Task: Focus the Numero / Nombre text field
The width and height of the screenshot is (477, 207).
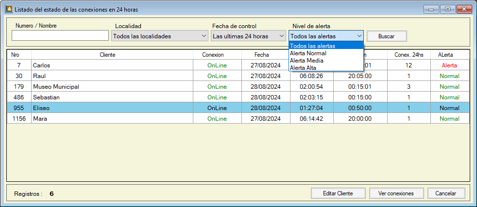Action: [x=60, y=36]
